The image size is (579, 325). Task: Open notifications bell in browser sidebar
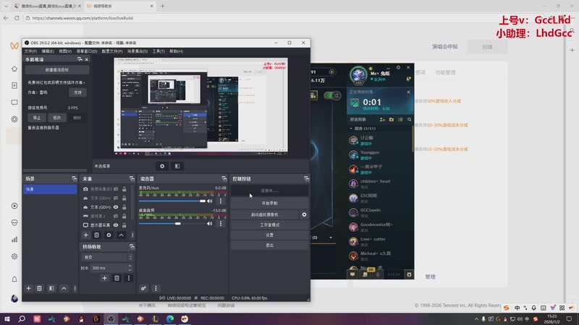pyautogui.click(x=14, y=279)
